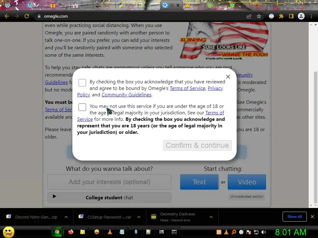Switch to the Python tab
This screenshot has width=318, height=238.
(x=127, y=5)
